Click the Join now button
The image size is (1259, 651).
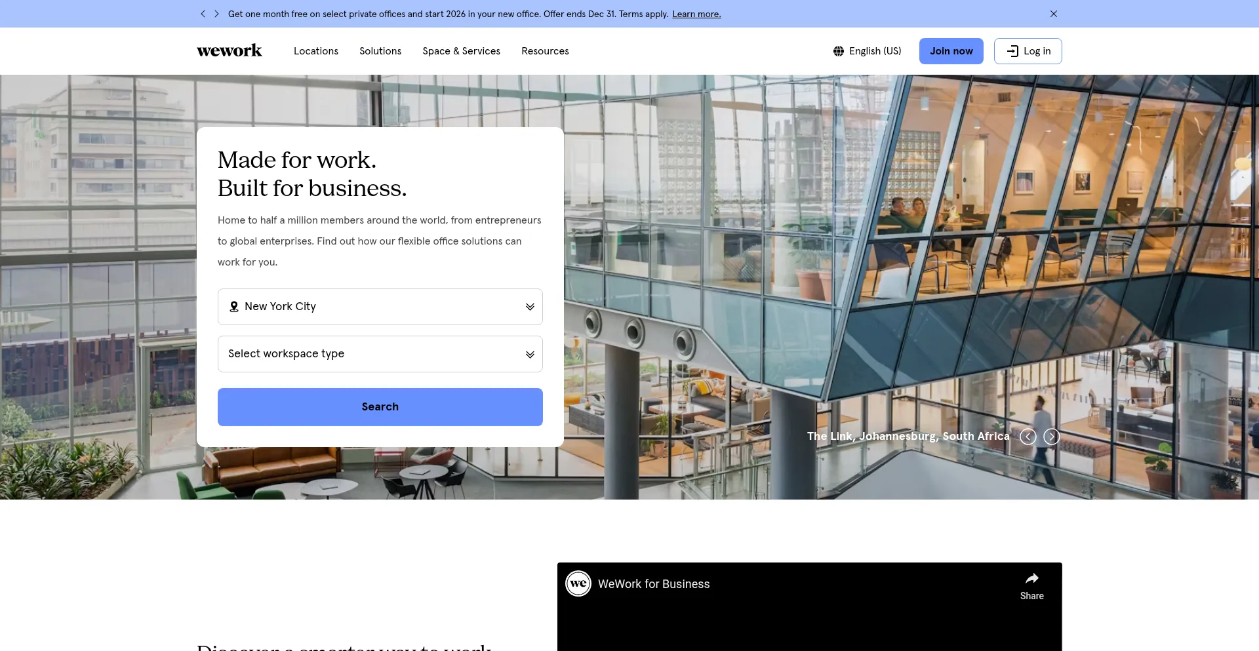pos(951,50)
